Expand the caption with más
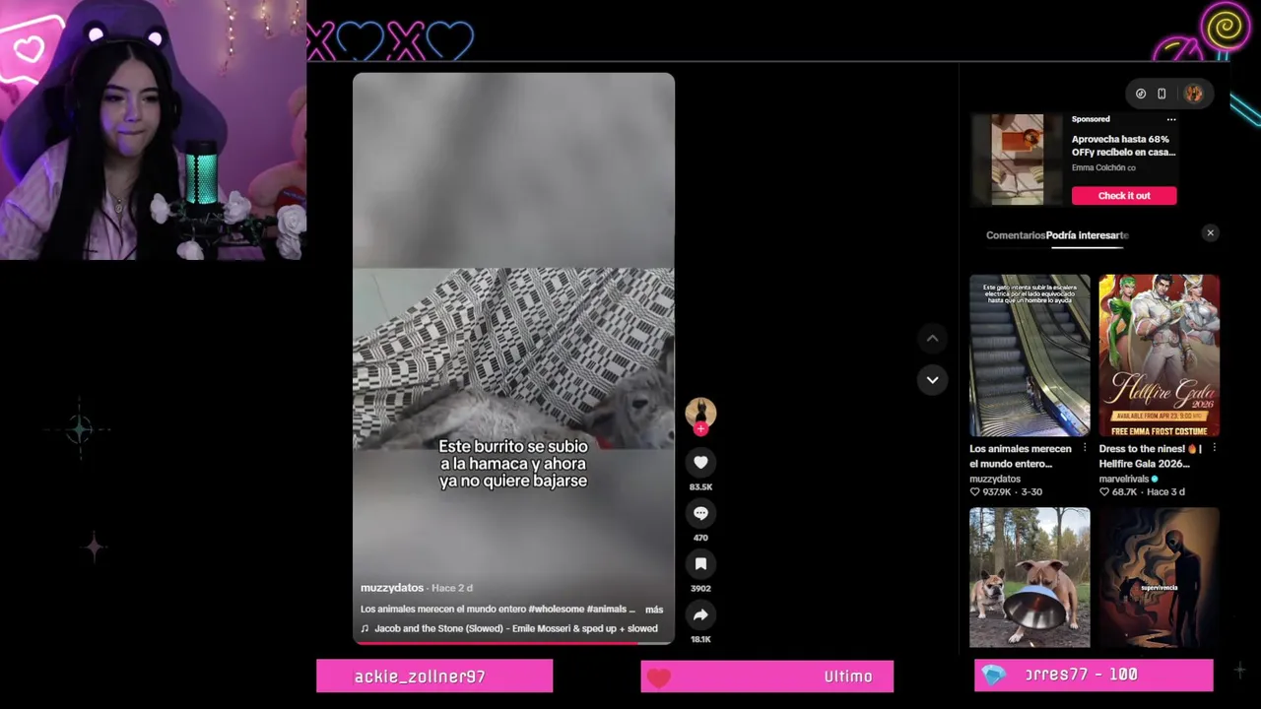 654,610
